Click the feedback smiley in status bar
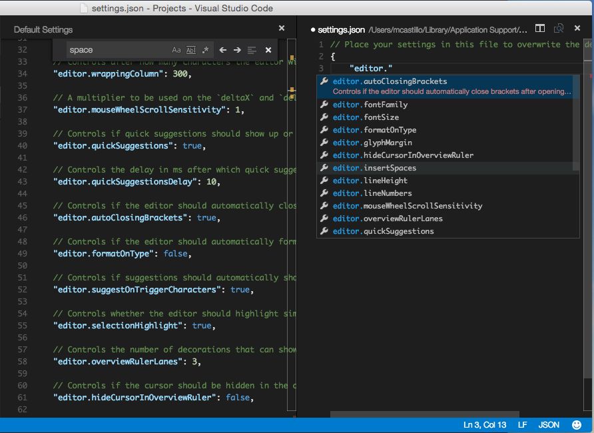Viewport: 594px width, 433px height. (x=577, y=425)
